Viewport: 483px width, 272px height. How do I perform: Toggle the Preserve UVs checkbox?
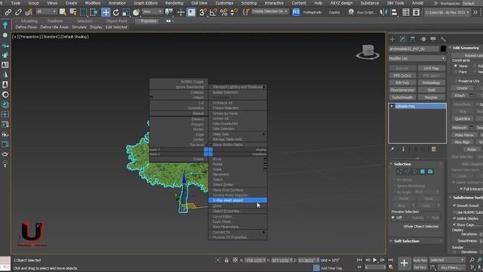[x=456, y=81]
